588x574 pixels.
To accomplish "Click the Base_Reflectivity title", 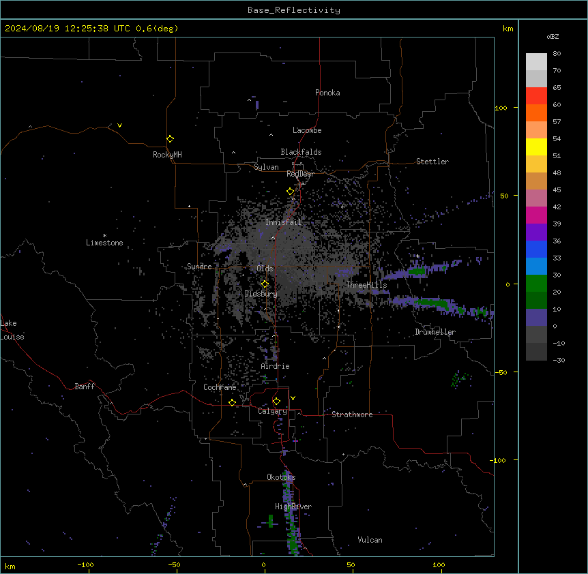I will coord(294,10).
